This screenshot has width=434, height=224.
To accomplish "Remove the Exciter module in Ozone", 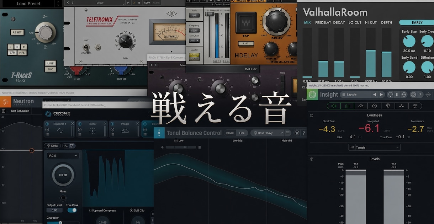I will [x=105, y=123].
